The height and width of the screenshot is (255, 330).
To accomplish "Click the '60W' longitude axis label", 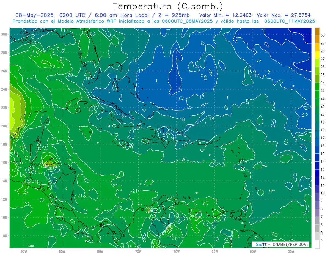I will pos(253,251).
